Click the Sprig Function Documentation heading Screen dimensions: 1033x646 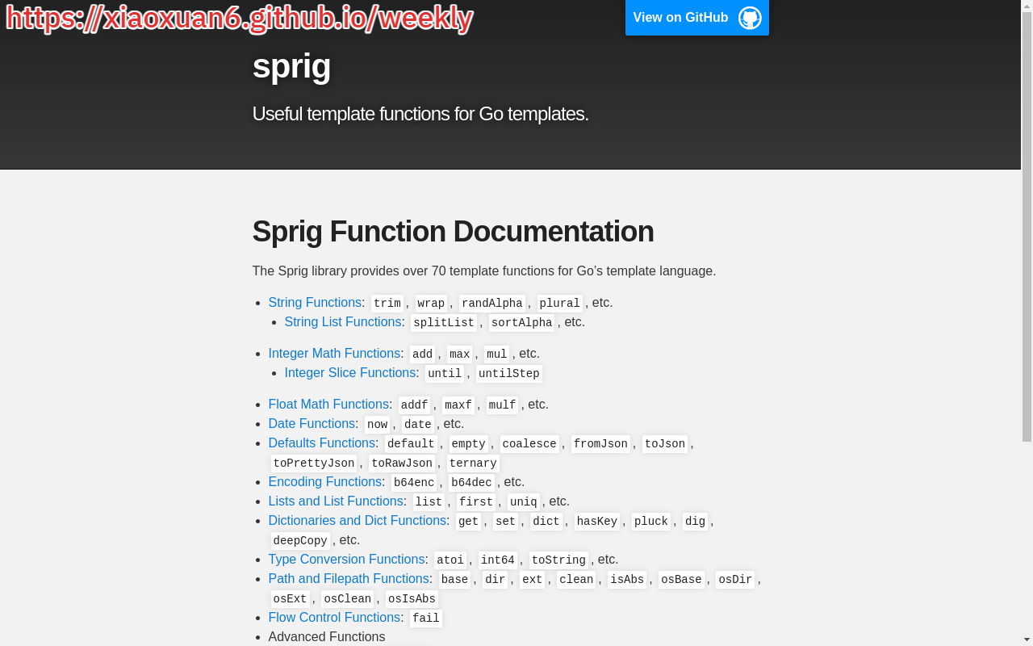pyautogui.click(x=453, y=232)
